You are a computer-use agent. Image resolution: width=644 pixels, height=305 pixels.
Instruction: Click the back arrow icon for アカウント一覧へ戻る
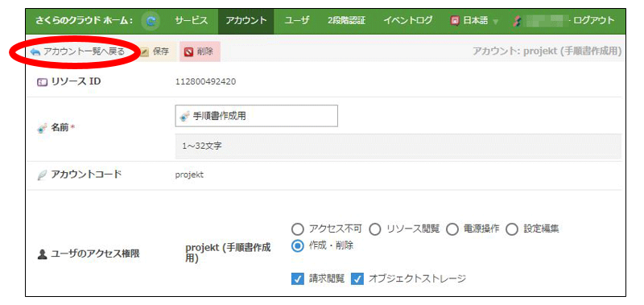[35, 52]
